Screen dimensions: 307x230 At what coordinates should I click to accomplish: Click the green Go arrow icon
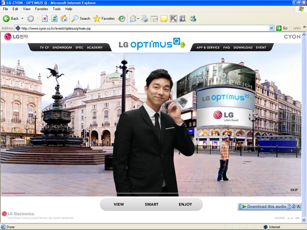[x=279, y=28]
